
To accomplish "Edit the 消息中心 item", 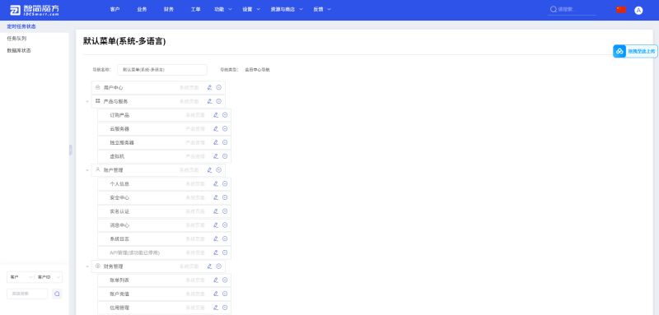I will tap(216, 225).
